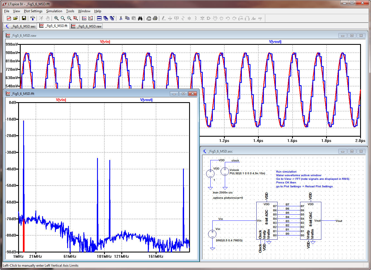This screenshot has width=371, height=270.
Task: Click the Zoom In magnifier icon
Action: [x=56, y=18]
